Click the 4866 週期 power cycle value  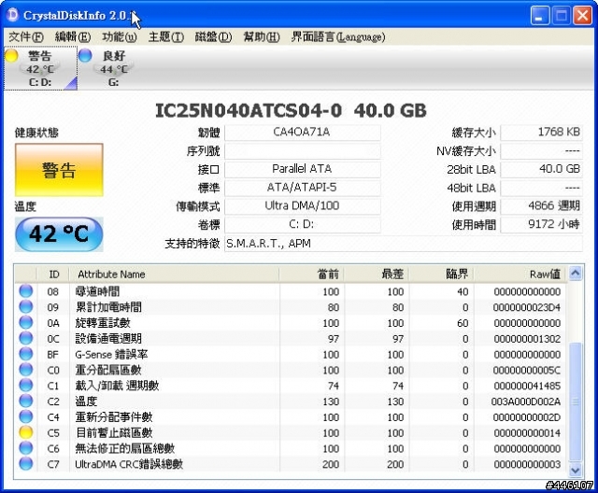(542, 206)
